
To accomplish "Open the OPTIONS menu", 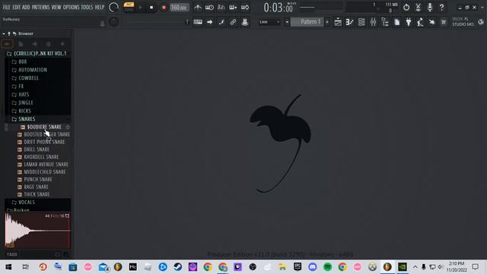I will (71, 7).
